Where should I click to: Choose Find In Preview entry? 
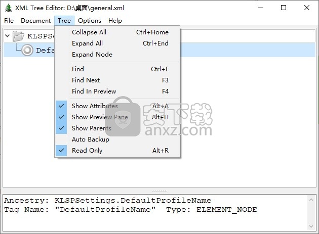coord(117,91)
